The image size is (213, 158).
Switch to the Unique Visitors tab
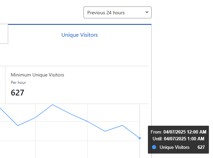(x=79, y=35)
